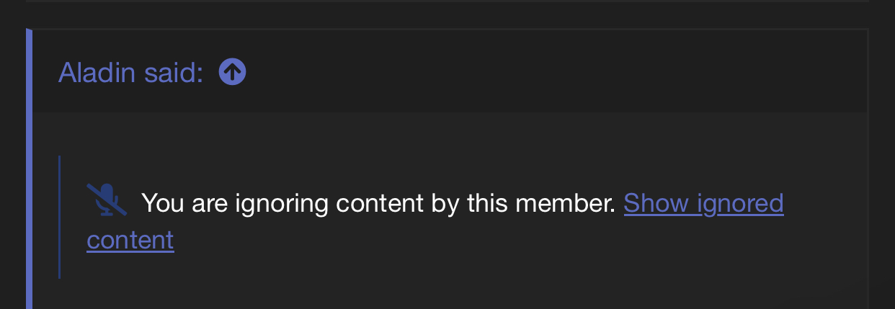The width and height of the screenshot is (895, 309).
Task: Open the "Aladin said:" quote attribution link
Action: click(131, 72)
